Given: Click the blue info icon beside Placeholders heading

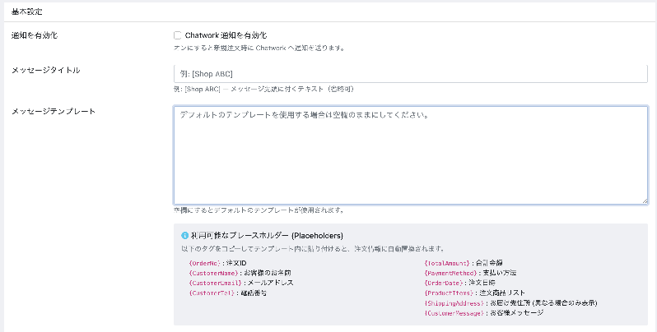Looking at the screenshot, I should click(184, 235).
